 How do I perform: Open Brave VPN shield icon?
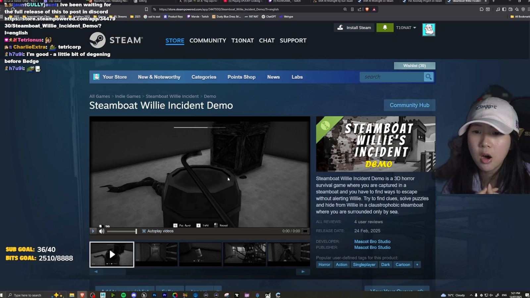[x=523, y=9]
